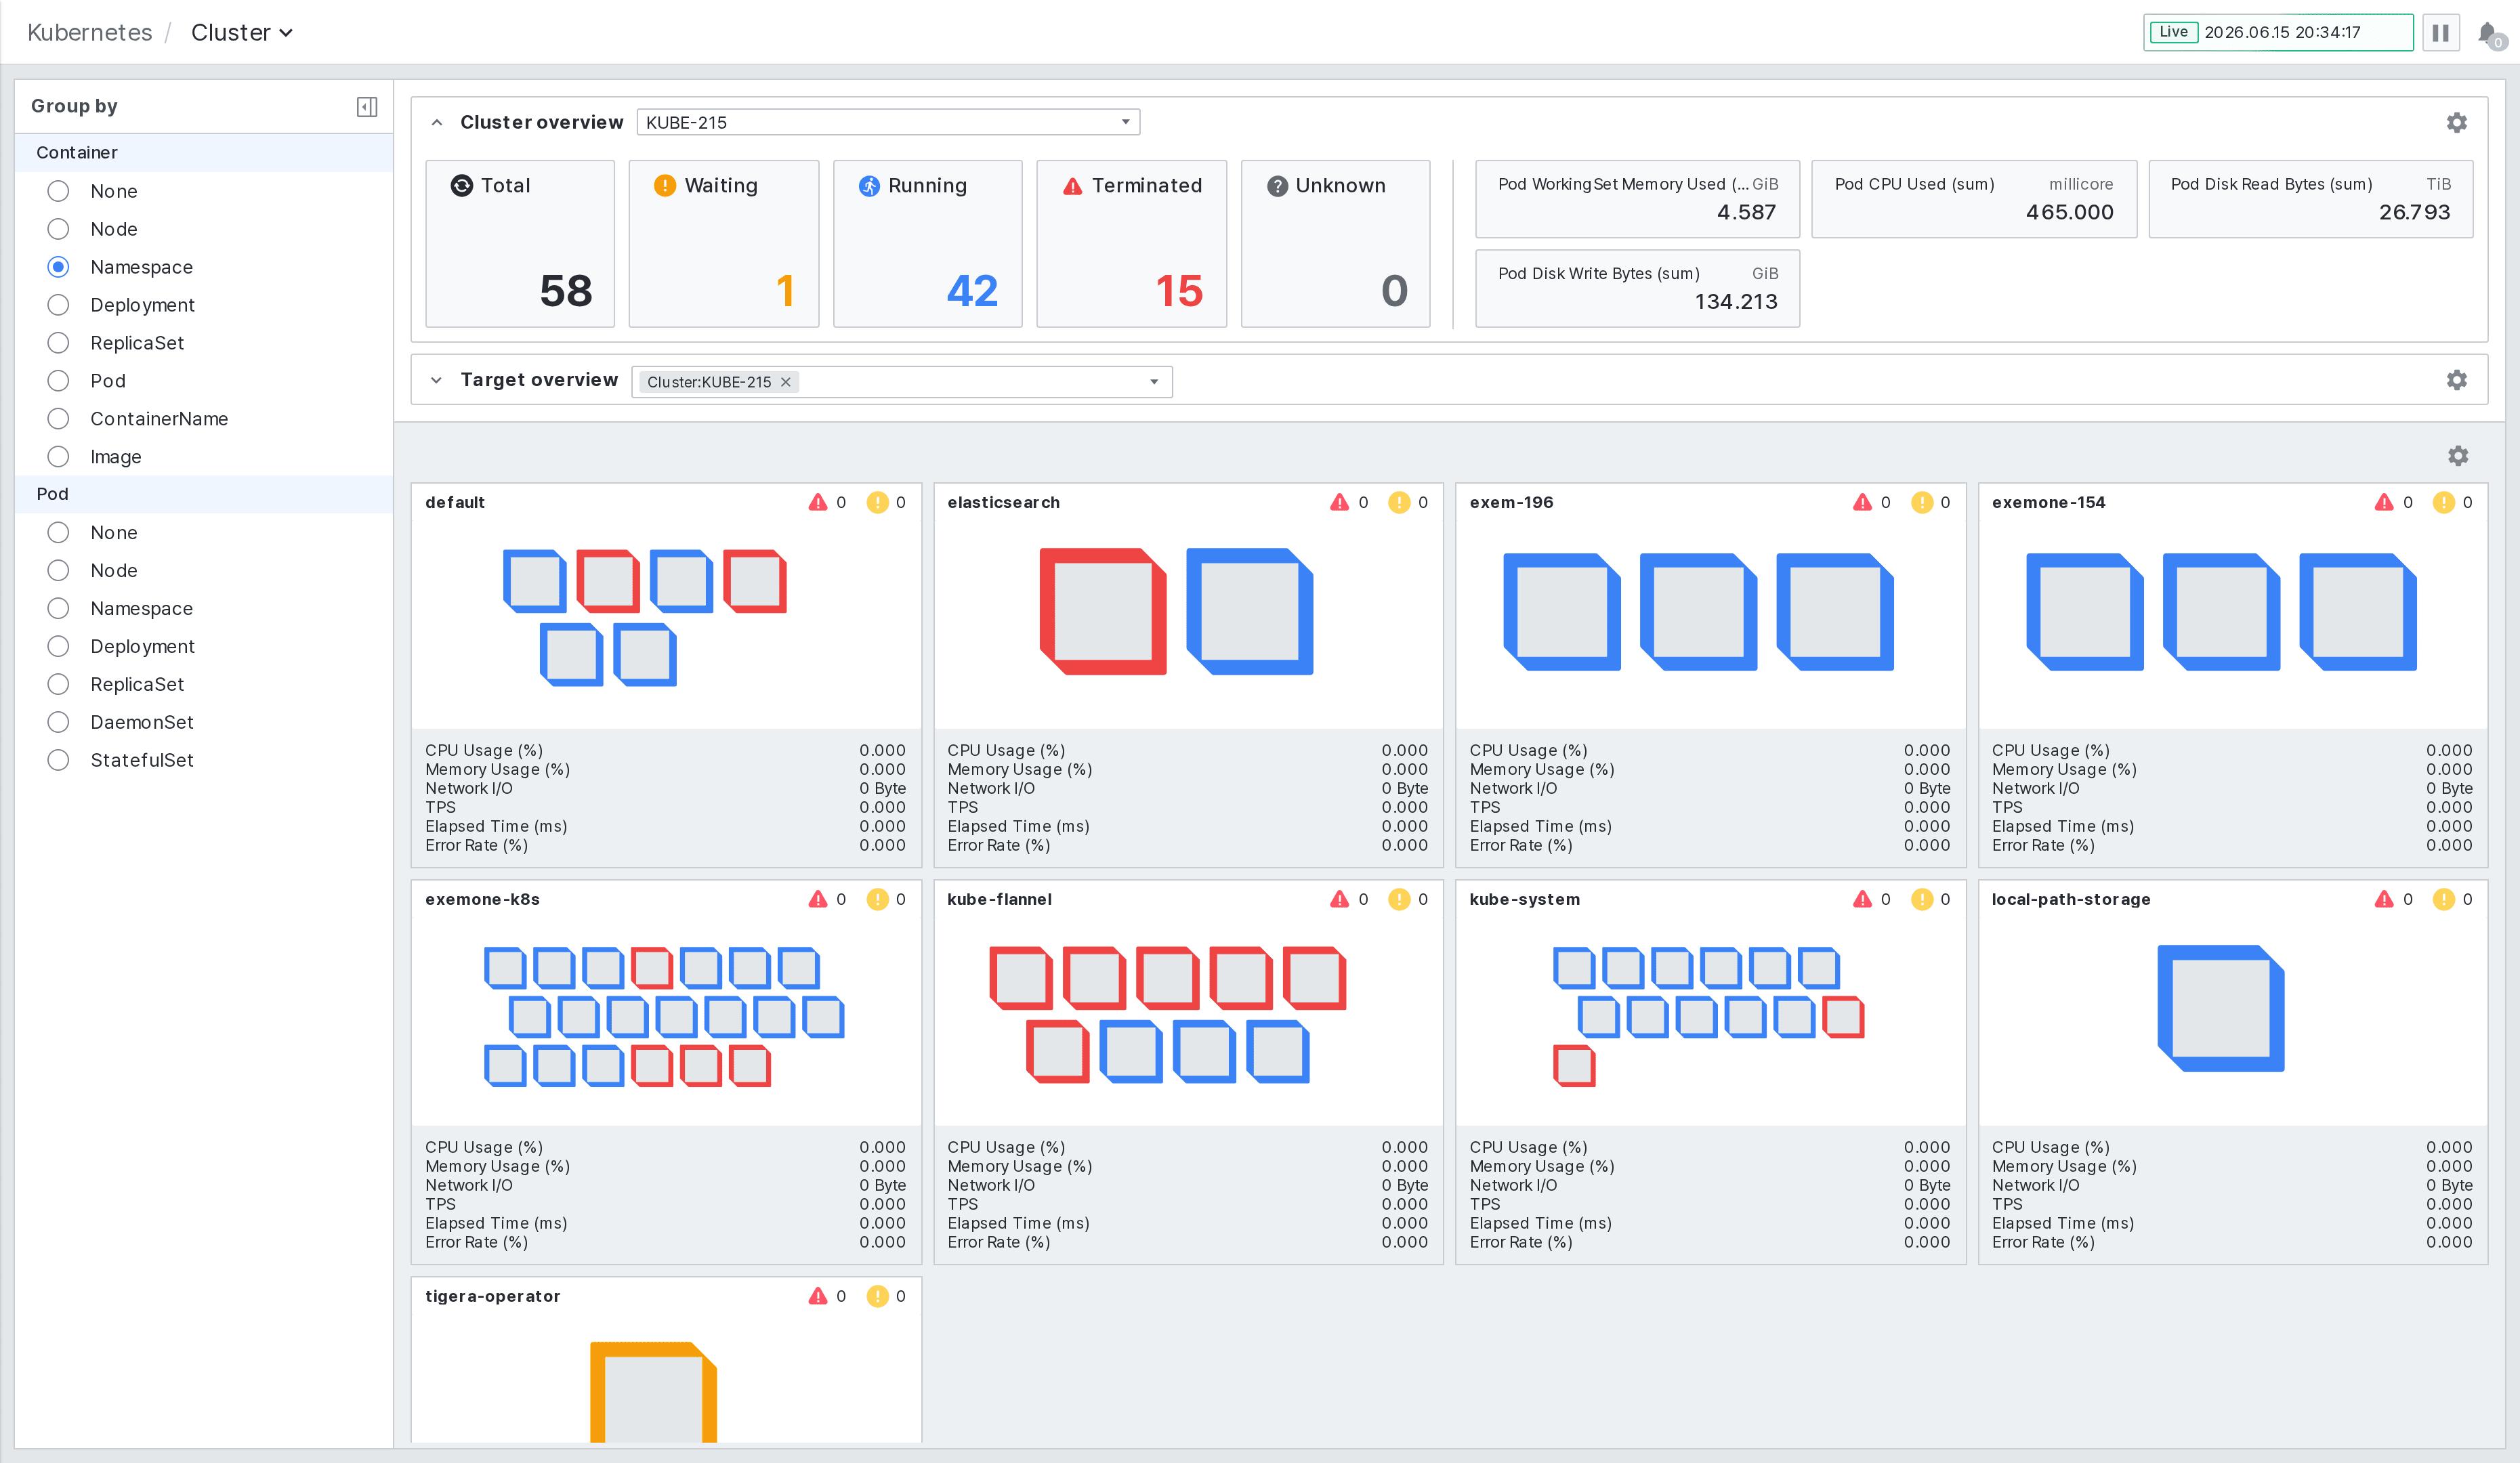The width and height of the screenshot is (2520, 1463).
Task: Open the Cluster breadcrumb dropdown
Action: point(242,33)
